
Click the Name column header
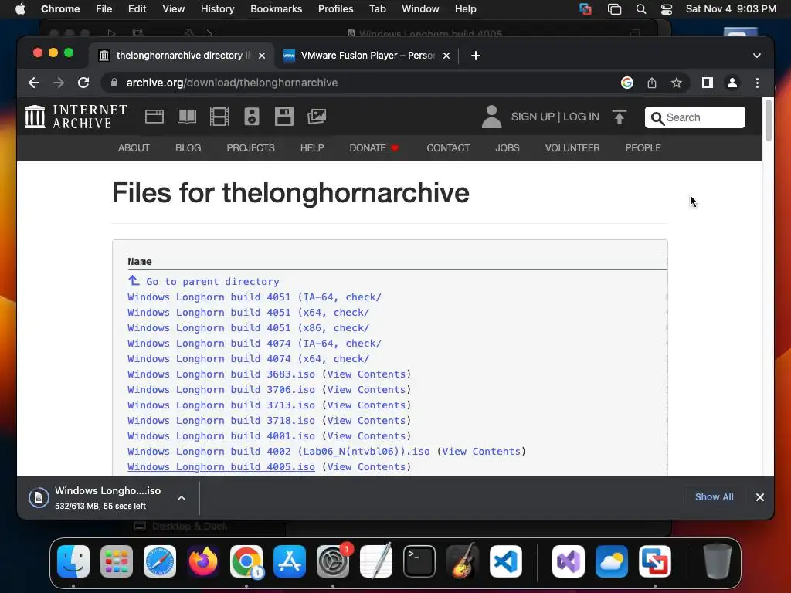[140, 261]
